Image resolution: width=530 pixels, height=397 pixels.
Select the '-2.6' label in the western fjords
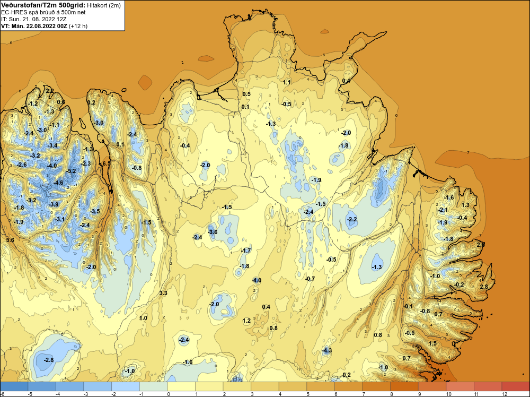click(22, 165)
